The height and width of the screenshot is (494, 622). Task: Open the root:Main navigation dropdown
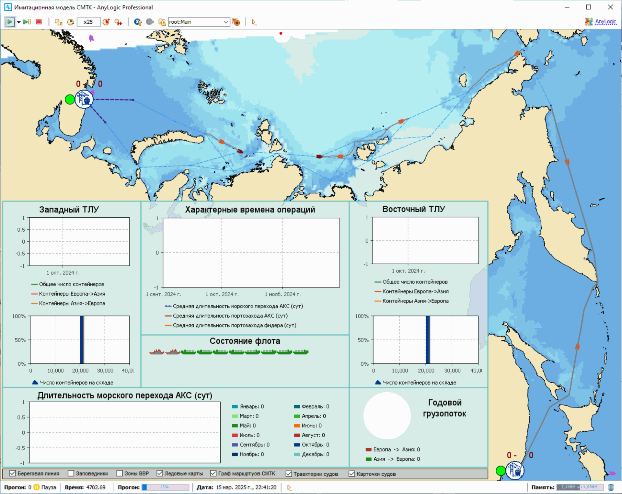coord(199,22)
